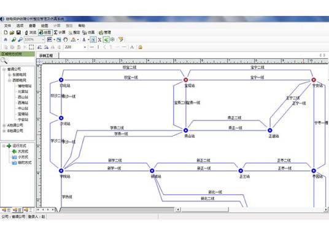Click the first-sheet navigation arrow below the canvas

pos(38,210)
